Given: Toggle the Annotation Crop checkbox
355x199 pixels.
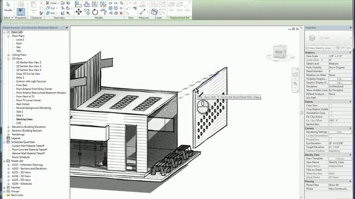Looking at the screenshot, I should point(331,113).
